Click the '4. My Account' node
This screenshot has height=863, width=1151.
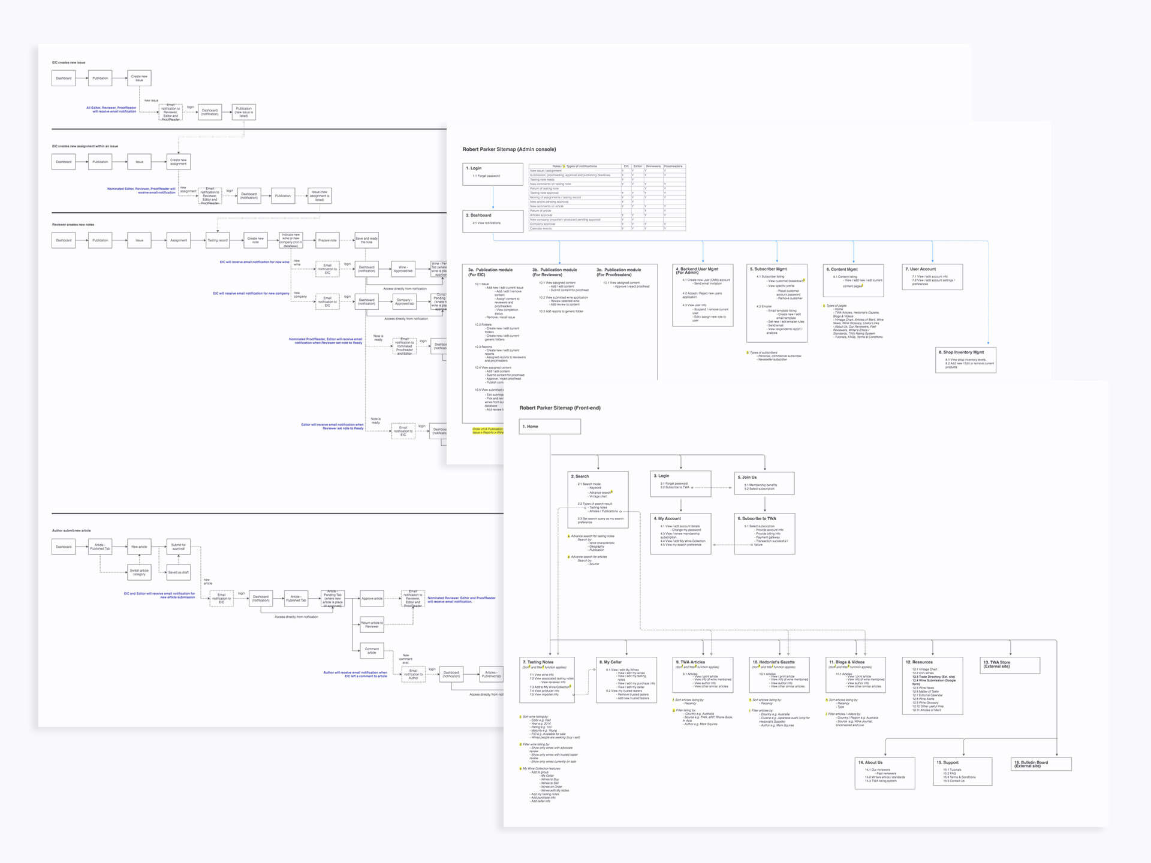coord(680,533)
